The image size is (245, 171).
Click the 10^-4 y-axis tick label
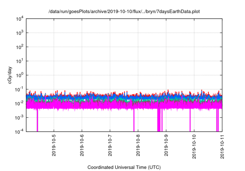click(x=19, y=132)
